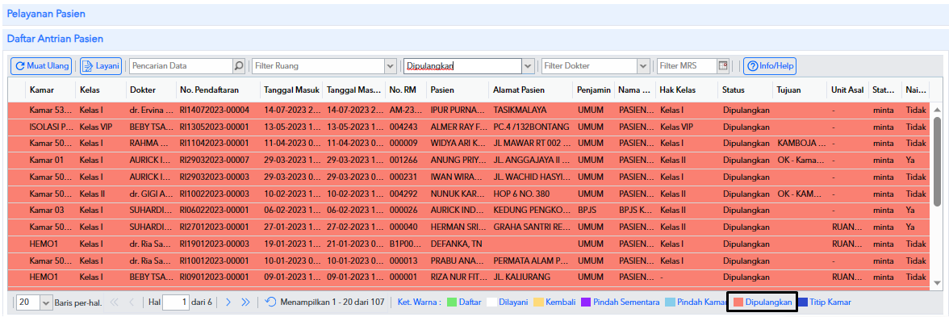Sort by the Tanggal Masuk column header
The width and height of the screenshot is (949, 317).
coord(291,90)
